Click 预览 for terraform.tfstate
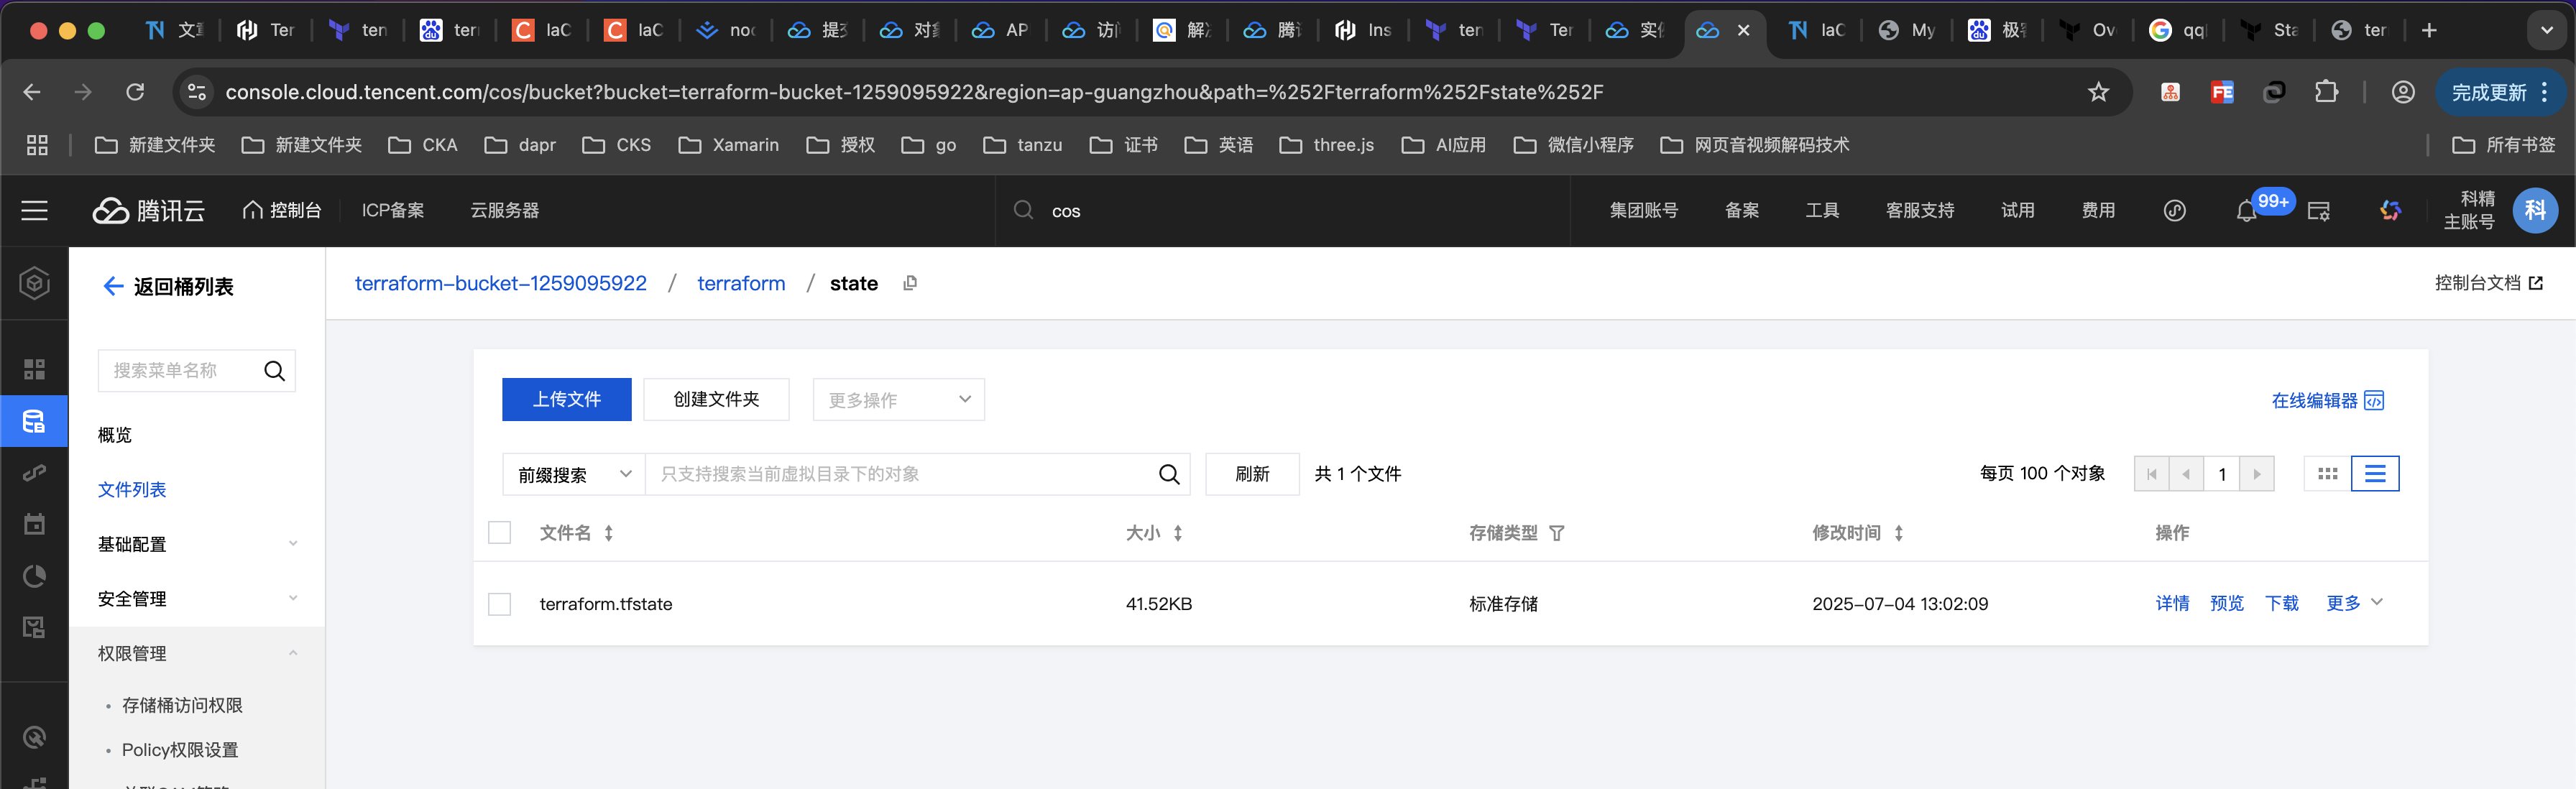2576x789 pixels. (2227, 603)
